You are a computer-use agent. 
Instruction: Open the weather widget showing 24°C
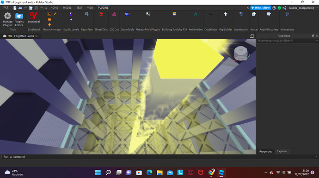pos(14,172)
